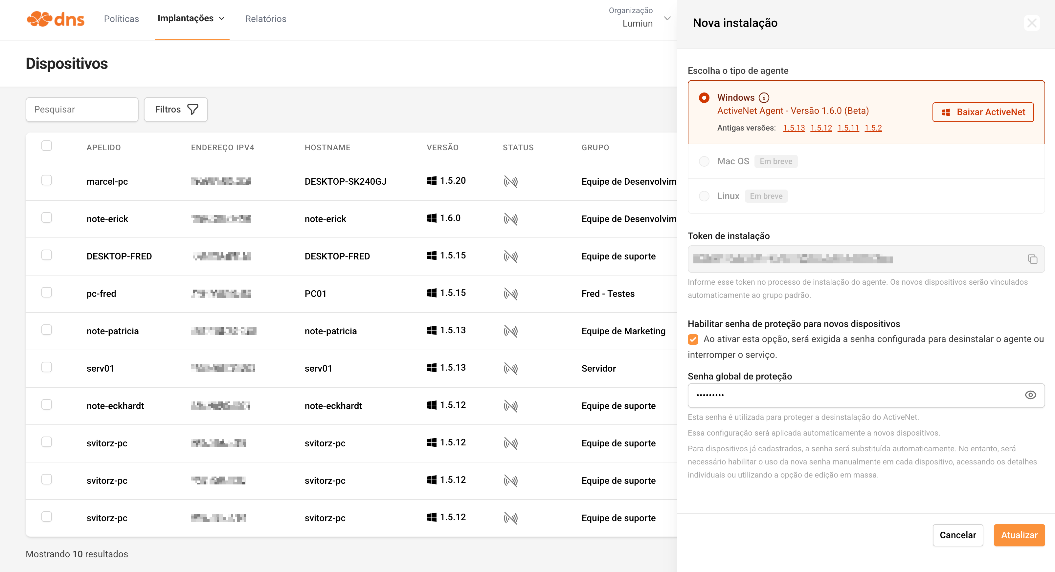
Task: Go to the Relatórios tab
Action: pos(265,19)
